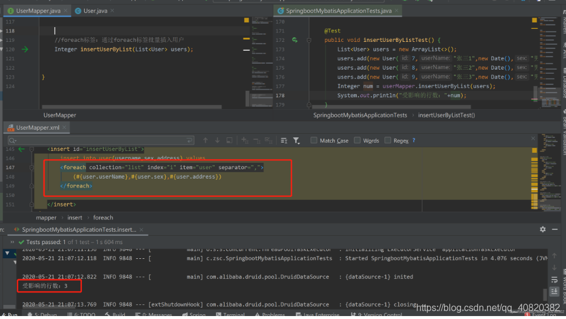Click the down arrow beside console output
Image resolution: width=566 pixels, height=319 pixels.
[x=554, y=267]
